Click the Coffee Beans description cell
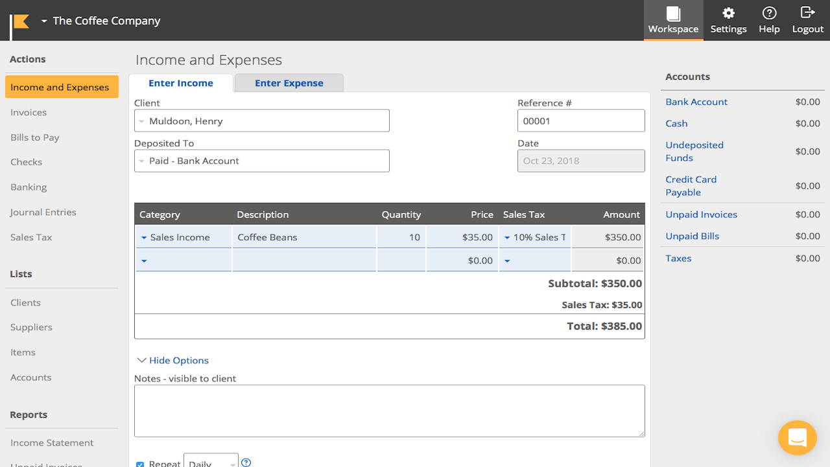This screenshot has width=830, height=467. click(x=304, y=237)
